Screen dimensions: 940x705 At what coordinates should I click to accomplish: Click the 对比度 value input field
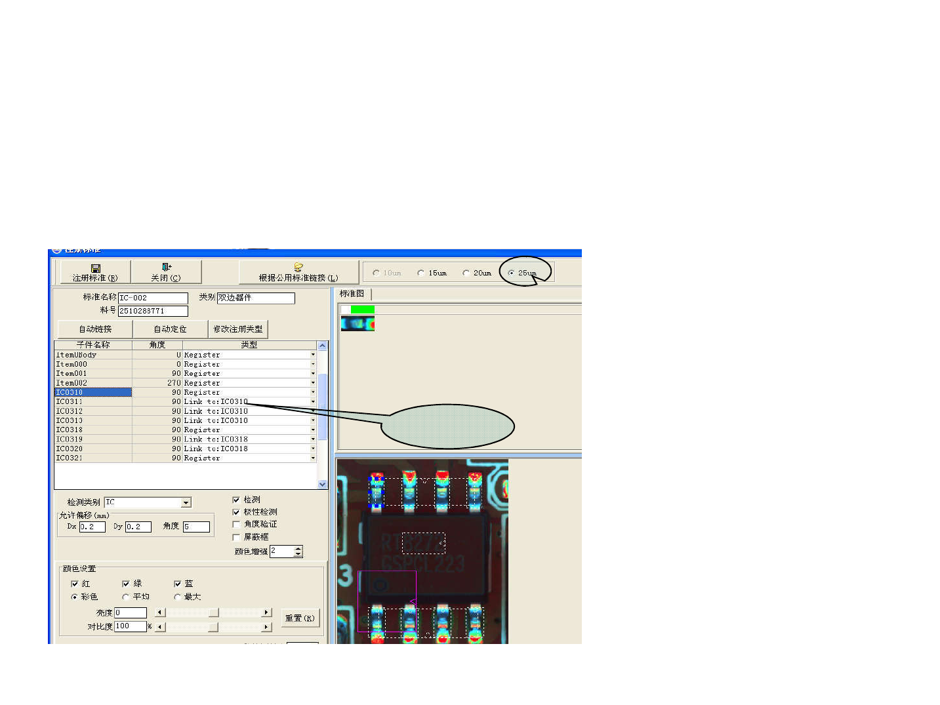point(131,626)
